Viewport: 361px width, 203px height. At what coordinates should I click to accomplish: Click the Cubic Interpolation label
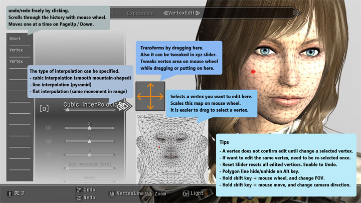pyautogui.click(x=90, y=104)
